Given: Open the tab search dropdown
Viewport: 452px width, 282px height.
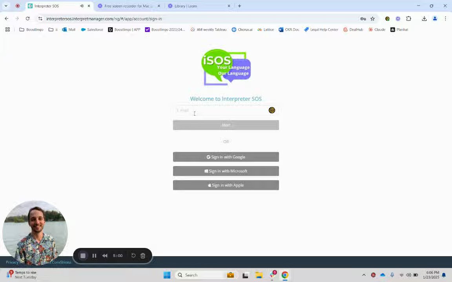Looking at the screenshot, I should coord(6,6).
